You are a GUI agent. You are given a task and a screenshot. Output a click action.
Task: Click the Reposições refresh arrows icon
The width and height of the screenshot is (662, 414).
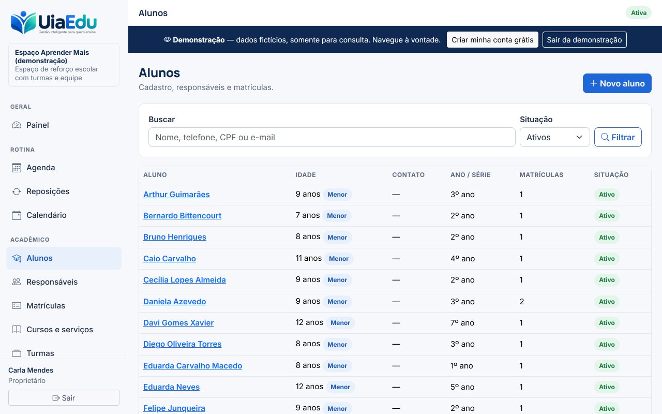17,191
